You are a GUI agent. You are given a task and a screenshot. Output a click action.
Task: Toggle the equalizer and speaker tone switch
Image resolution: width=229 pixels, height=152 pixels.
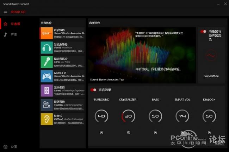(203, 32)
